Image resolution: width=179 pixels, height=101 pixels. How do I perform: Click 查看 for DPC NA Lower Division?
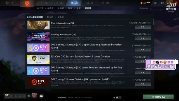143,84
